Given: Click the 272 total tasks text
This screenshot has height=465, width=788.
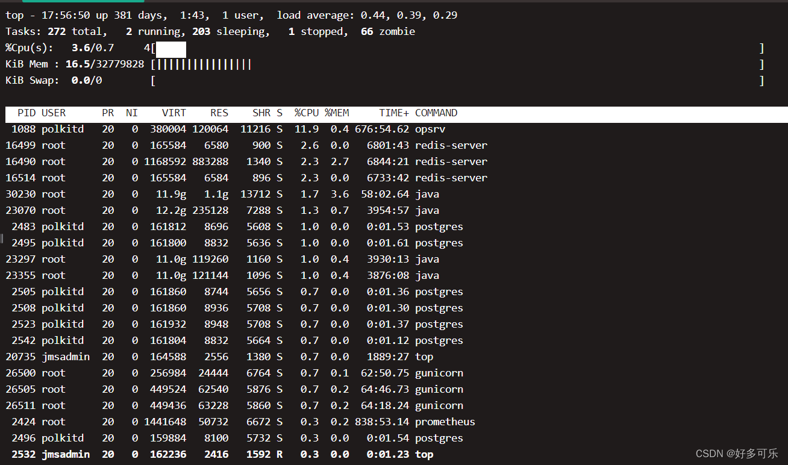Looking at the screenshot, I should point(75,31).
